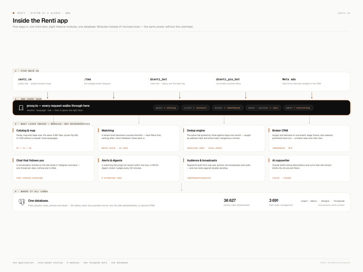Click the 'Renti · architecture blueprint' footer text
Viewport: 363px width, 272px height.
click(x=335, y=263)
